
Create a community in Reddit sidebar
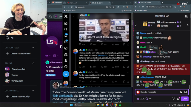click(18, 97)
